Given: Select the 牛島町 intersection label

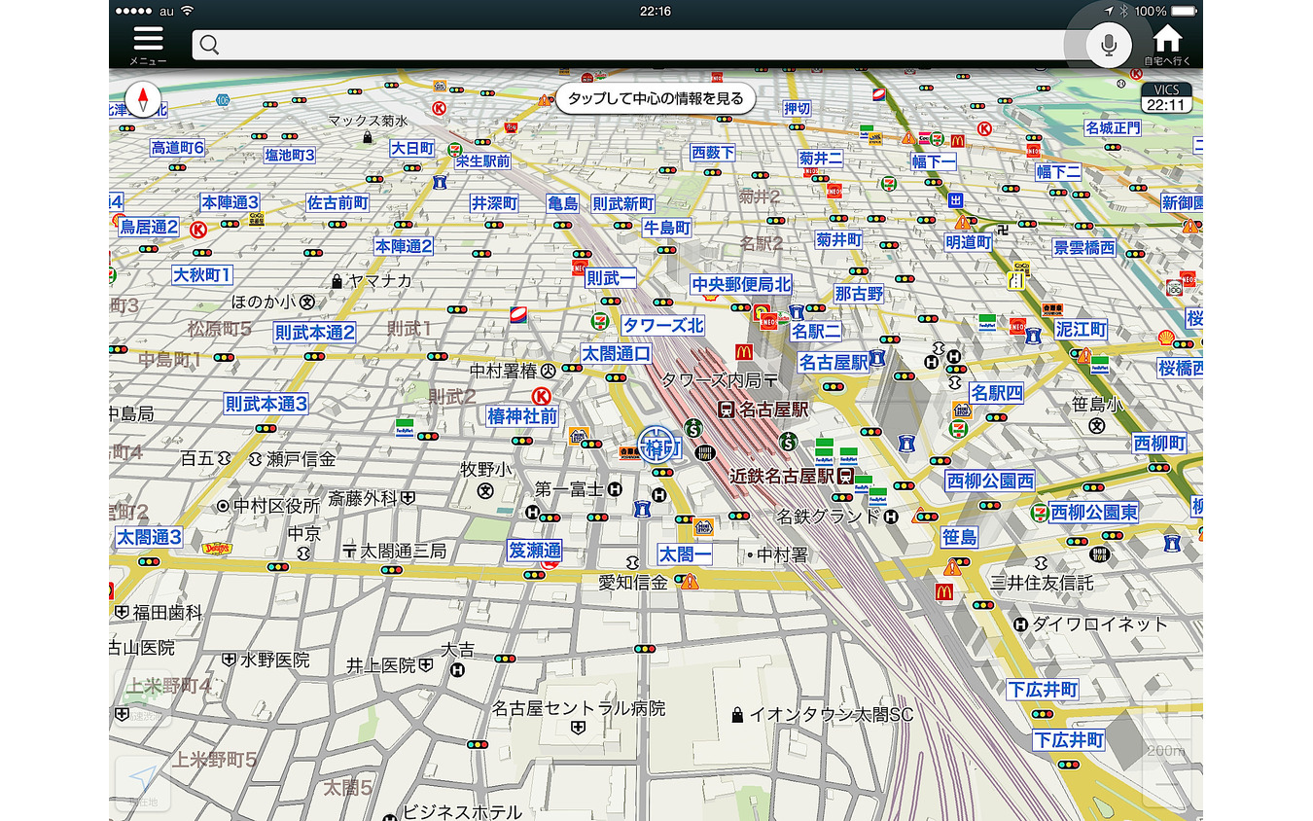Looking at the screenshot, I should [x=667, y=228].
